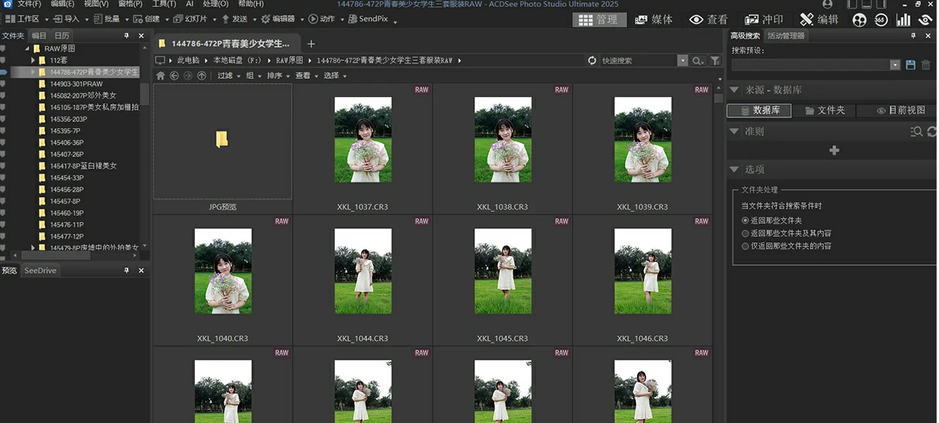This screenshot has height=423, width=939.
Task: Switch to the 文件夹 folders tab
Action: pos(13,35)
